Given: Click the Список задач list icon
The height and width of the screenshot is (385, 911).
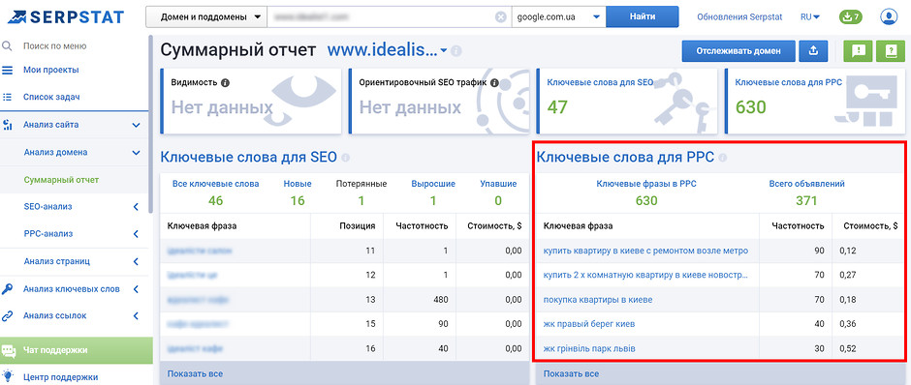Looking at the screenshot, I should click(8, 98).
